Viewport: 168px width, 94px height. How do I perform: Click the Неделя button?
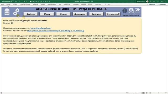[63, 14]
